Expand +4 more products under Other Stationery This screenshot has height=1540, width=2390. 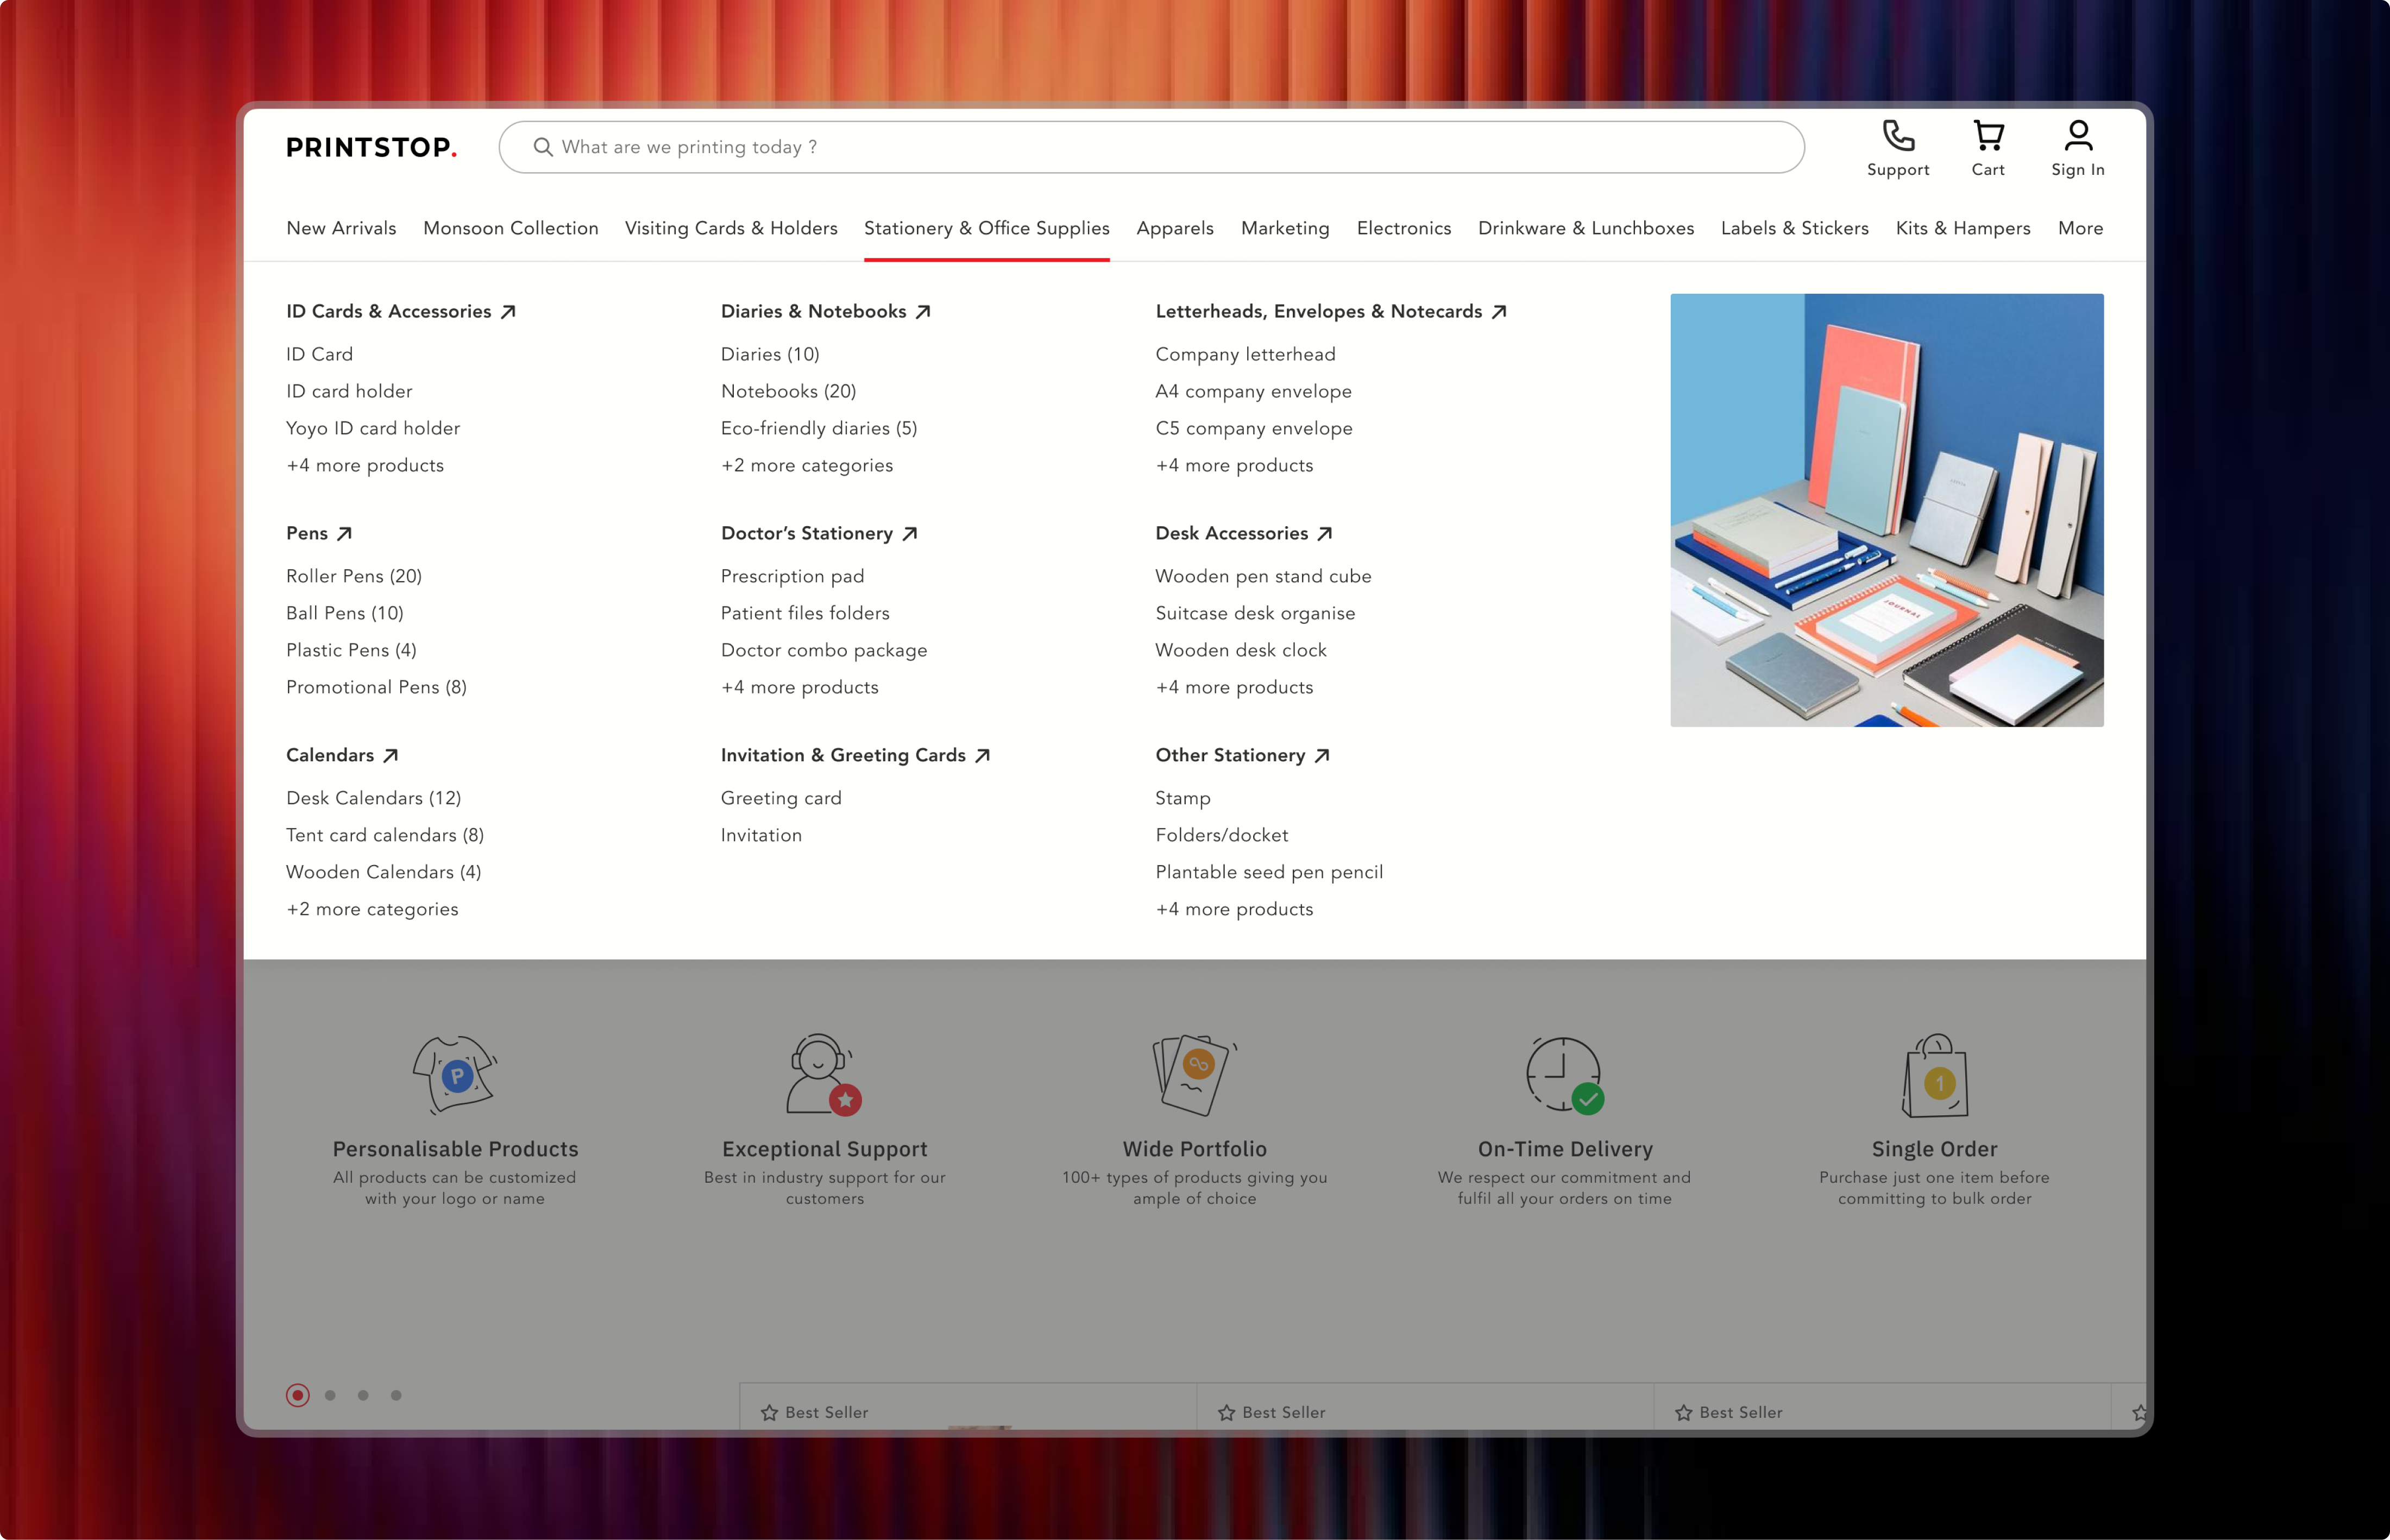(1235, 910)
